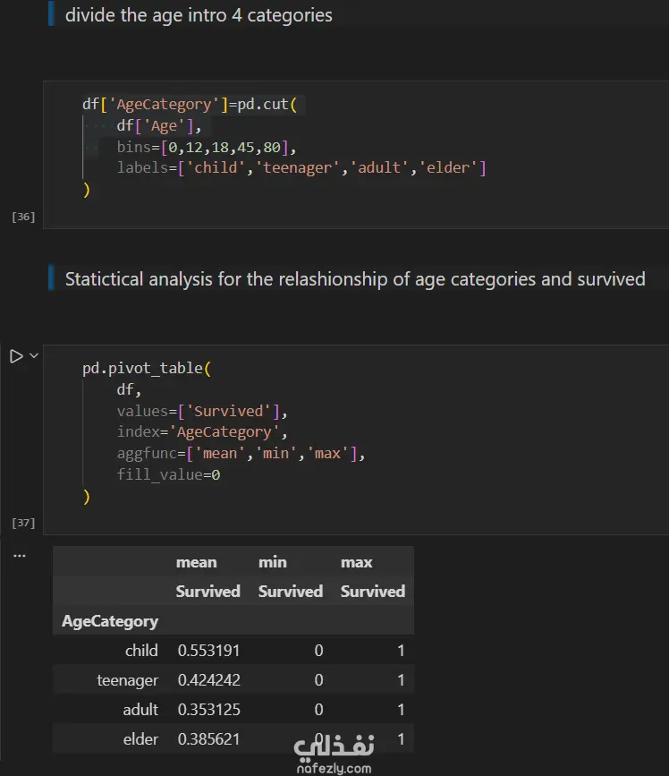
Task: Click the nafezly watermark logo
Action: pos(333,751)
